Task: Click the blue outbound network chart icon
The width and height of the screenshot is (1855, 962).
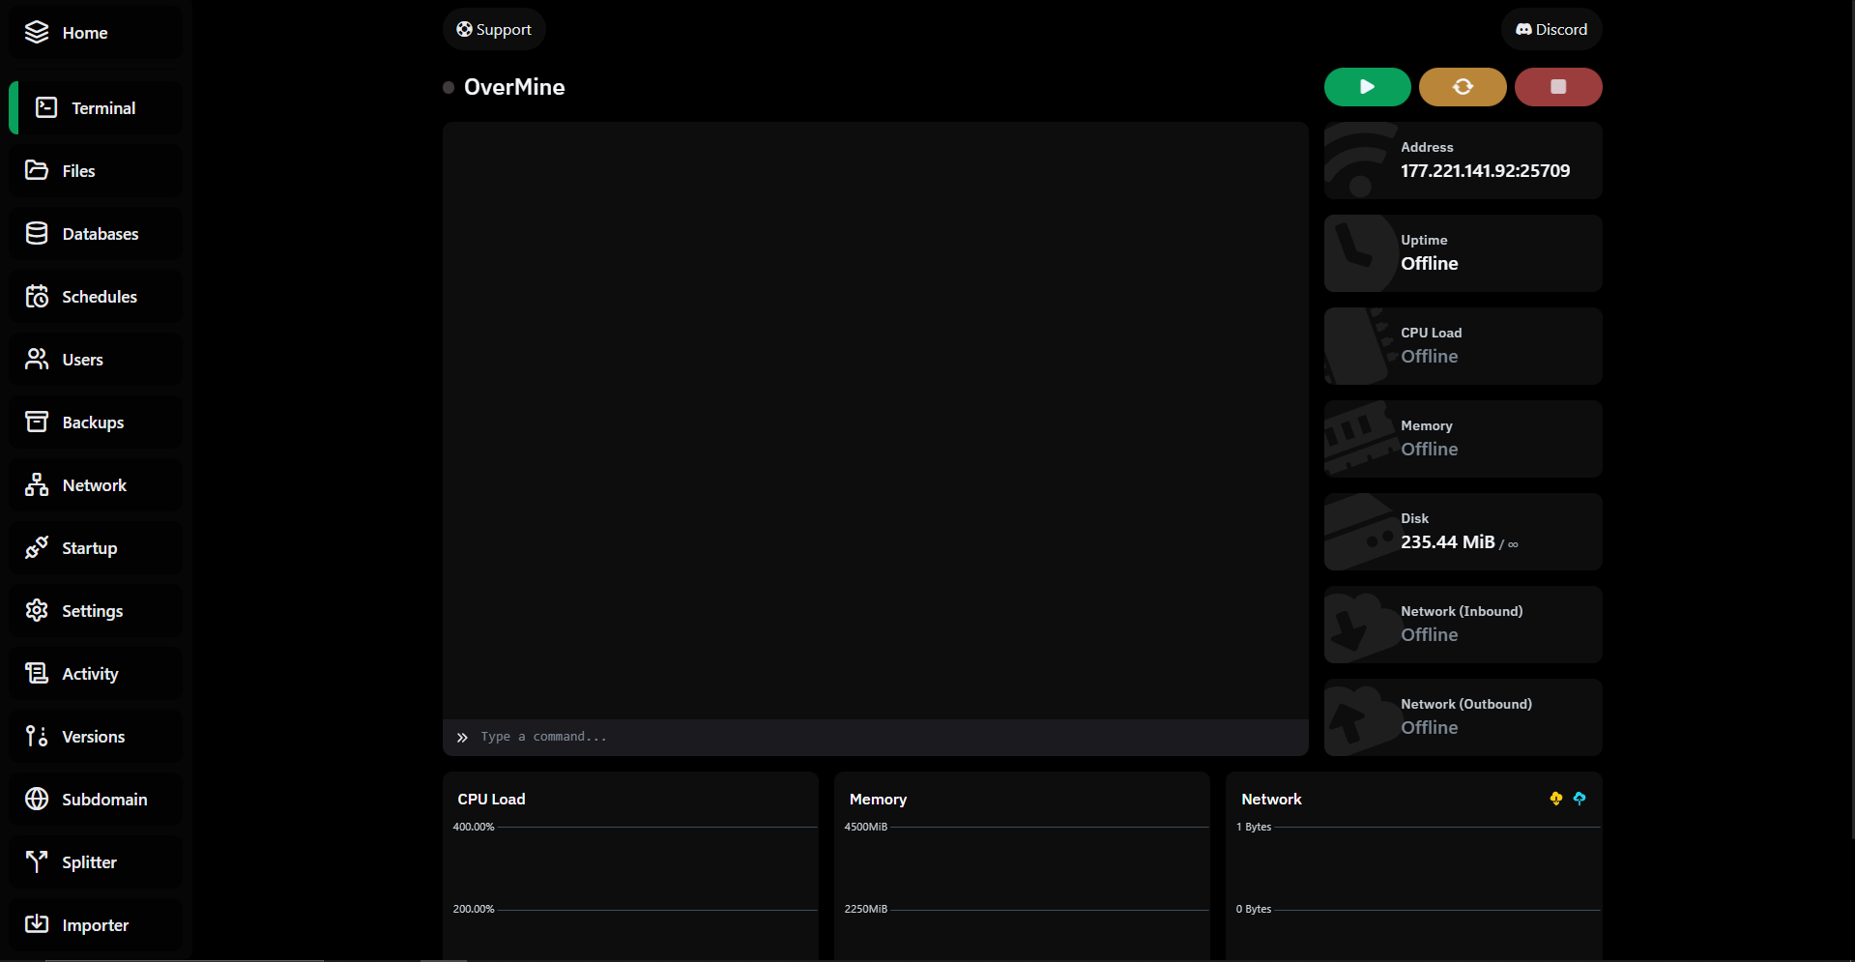Action: [1580, 799]
